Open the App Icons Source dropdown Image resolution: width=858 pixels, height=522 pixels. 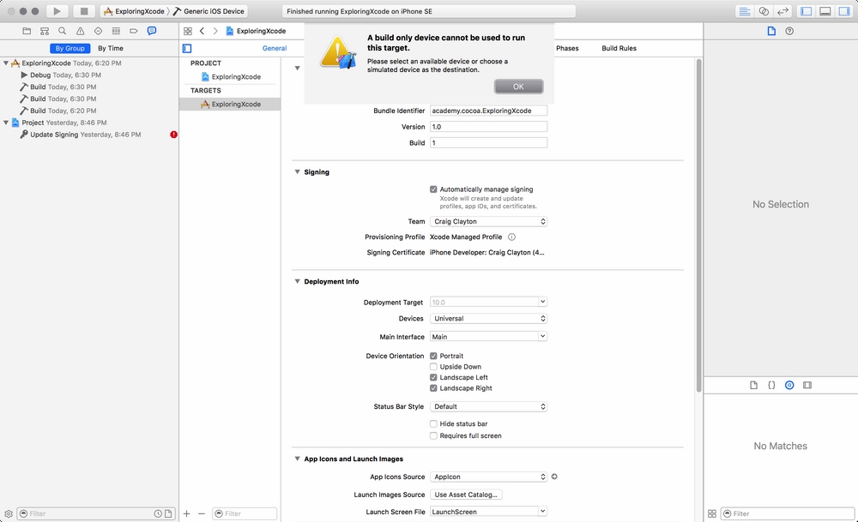(x=489, y=477)
